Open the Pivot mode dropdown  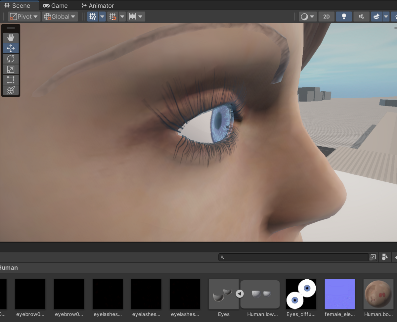click(x=23, y=16)
